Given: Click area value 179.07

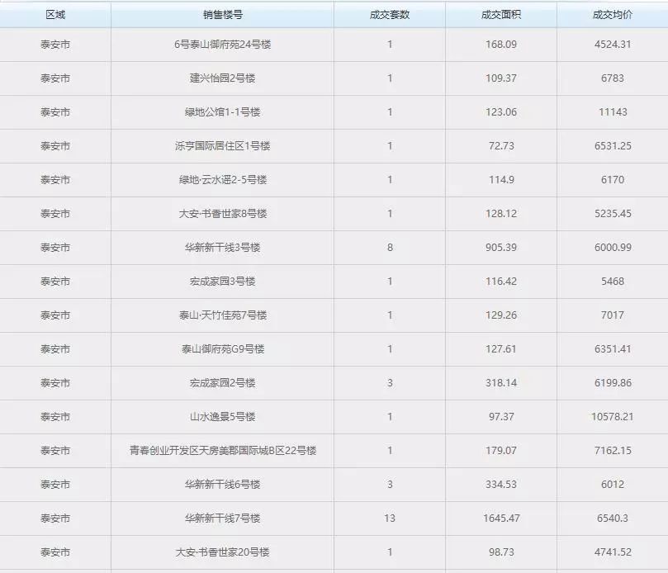Looking at the screenshot, I should point(501,451).
